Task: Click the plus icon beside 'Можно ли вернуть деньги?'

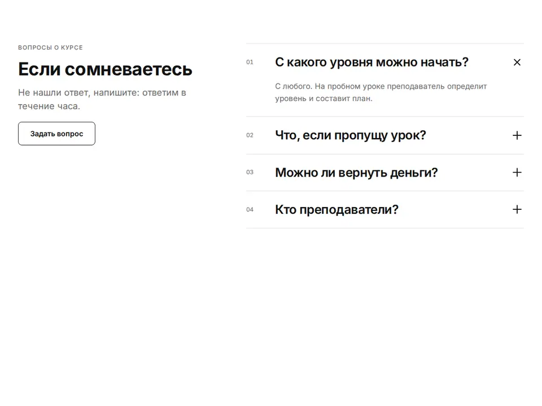Action: (517, 173)
